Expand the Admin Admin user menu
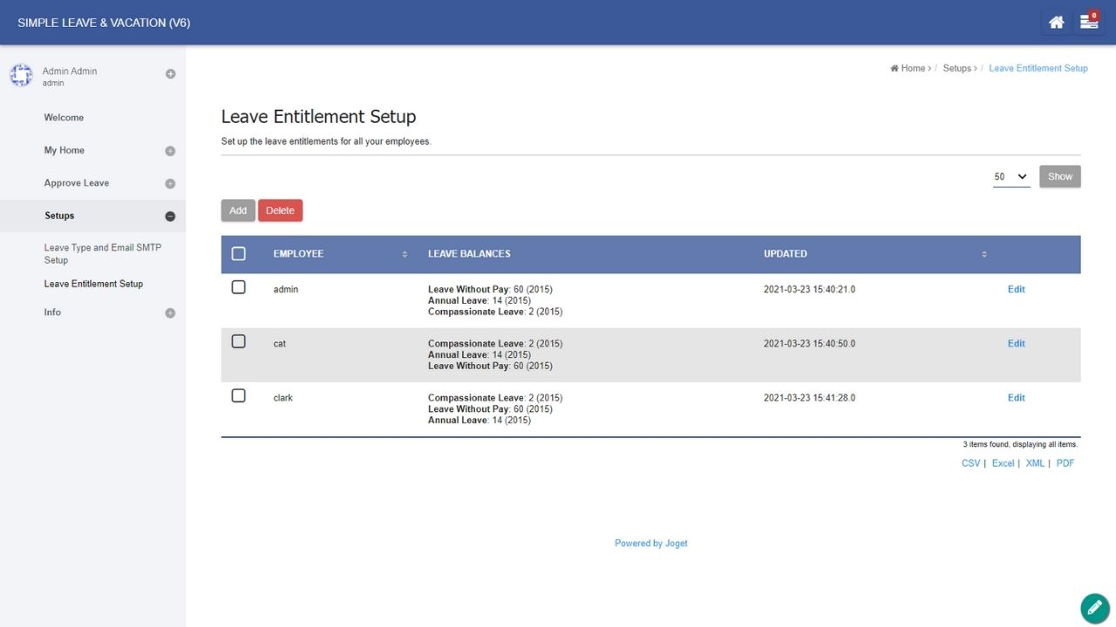 [171, 74]
